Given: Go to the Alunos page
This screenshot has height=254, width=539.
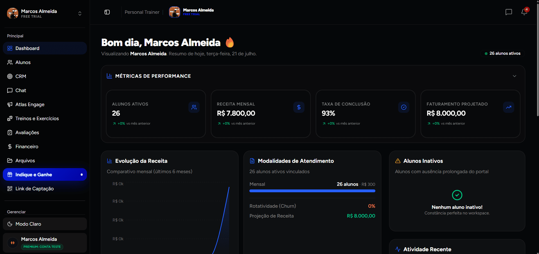Looking at the screenshot, I should coord(45,62).
